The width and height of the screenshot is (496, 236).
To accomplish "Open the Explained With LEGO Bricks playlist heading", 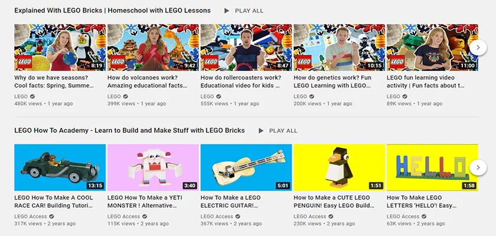I will click(x=112, y=11).
